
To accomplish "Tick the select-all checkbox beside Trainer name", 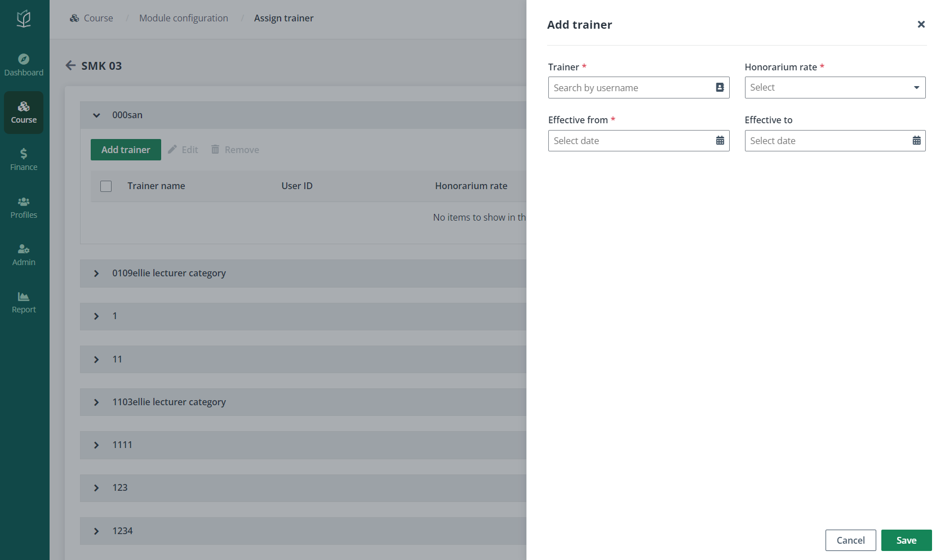I will [106, 186].
